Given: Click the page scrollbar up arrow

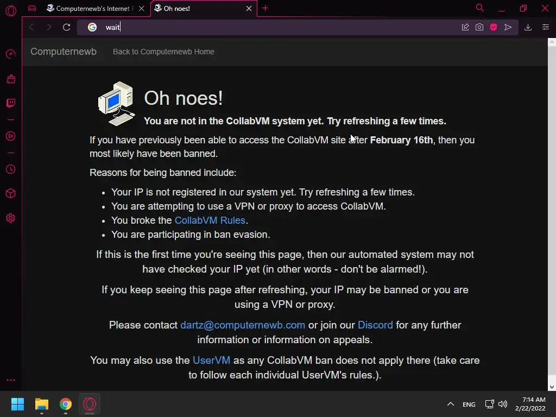Looking at the screenshot, I should tap(552, 42).
